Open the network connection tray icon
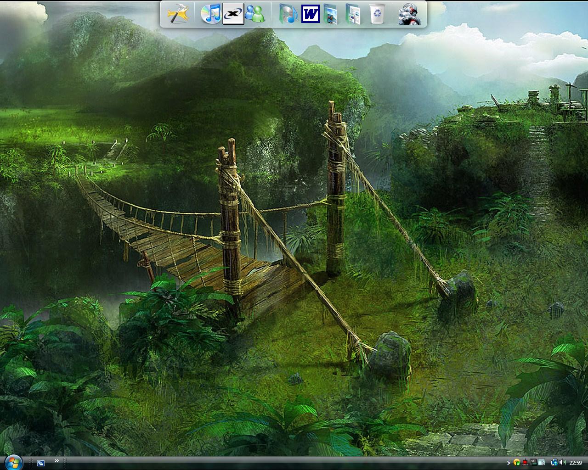The width and height of the screenshot is (588, 470). 554,463
